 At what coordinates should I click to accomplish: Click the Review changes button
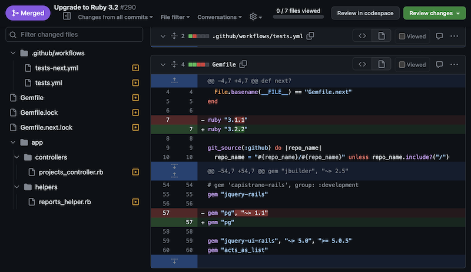434,13
